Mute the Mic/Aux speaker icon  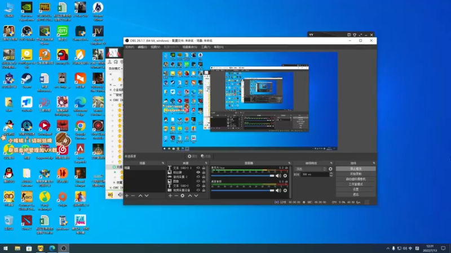[x=278, y=175]
